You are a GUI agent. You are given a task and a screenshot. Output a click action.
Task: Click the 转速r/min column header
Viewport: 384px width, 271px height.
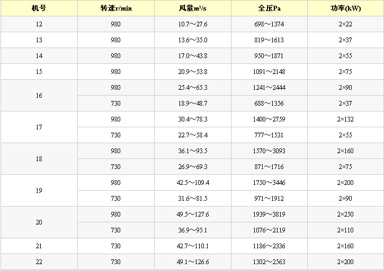(115, 8)
